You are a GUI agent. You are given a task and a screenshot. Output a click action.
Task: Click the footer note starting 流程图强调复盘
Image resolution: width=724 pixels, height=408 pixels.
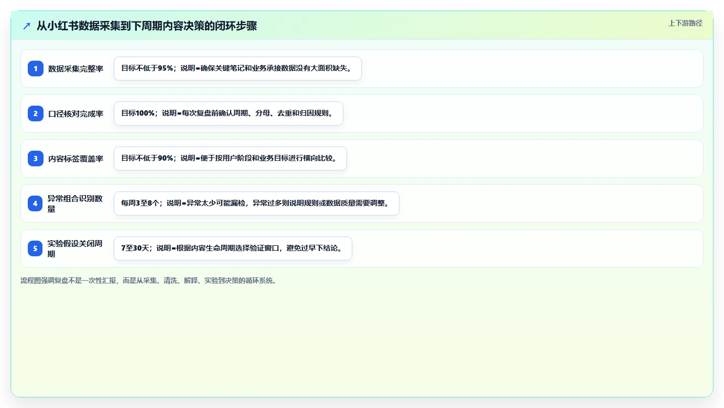point(149,280)
